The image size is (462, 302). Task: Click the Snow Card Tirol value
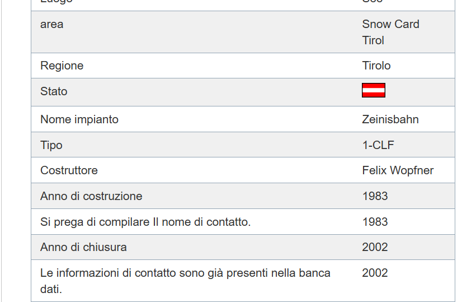(390, 32)
